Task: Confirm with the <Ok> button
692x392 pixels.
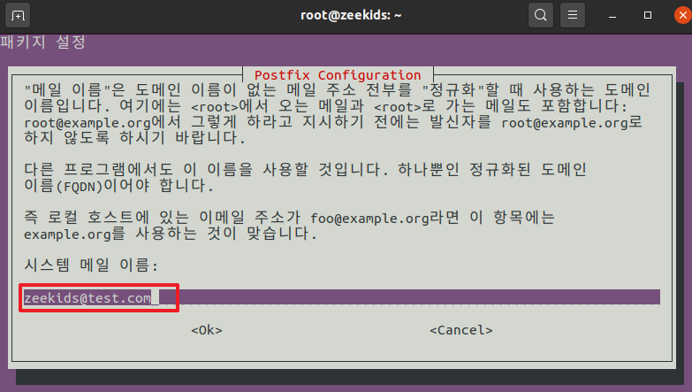Action: [x=207, y=330]
